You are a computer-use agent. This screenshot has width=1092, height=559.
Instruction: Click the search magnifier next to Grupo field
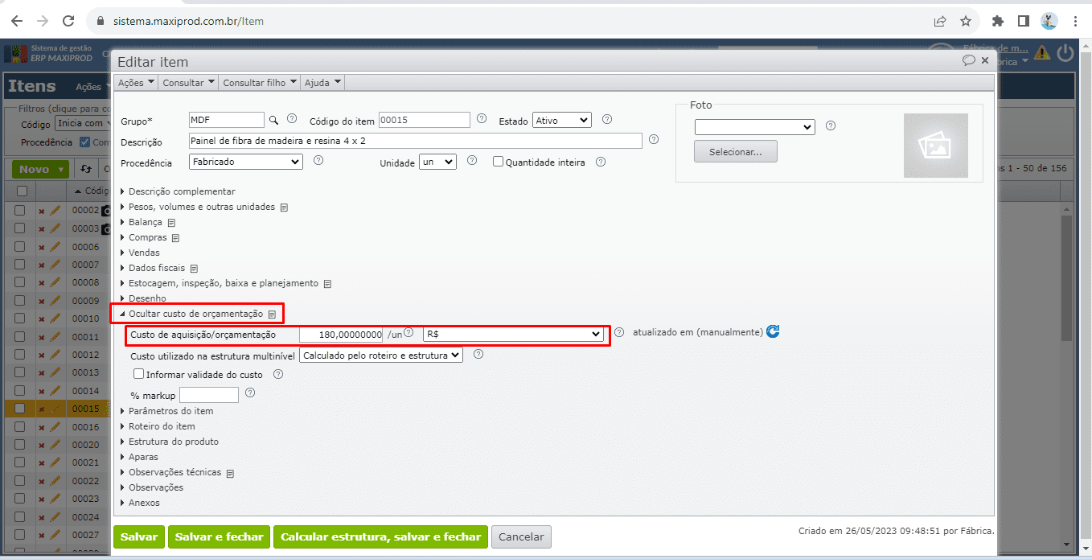273,120
